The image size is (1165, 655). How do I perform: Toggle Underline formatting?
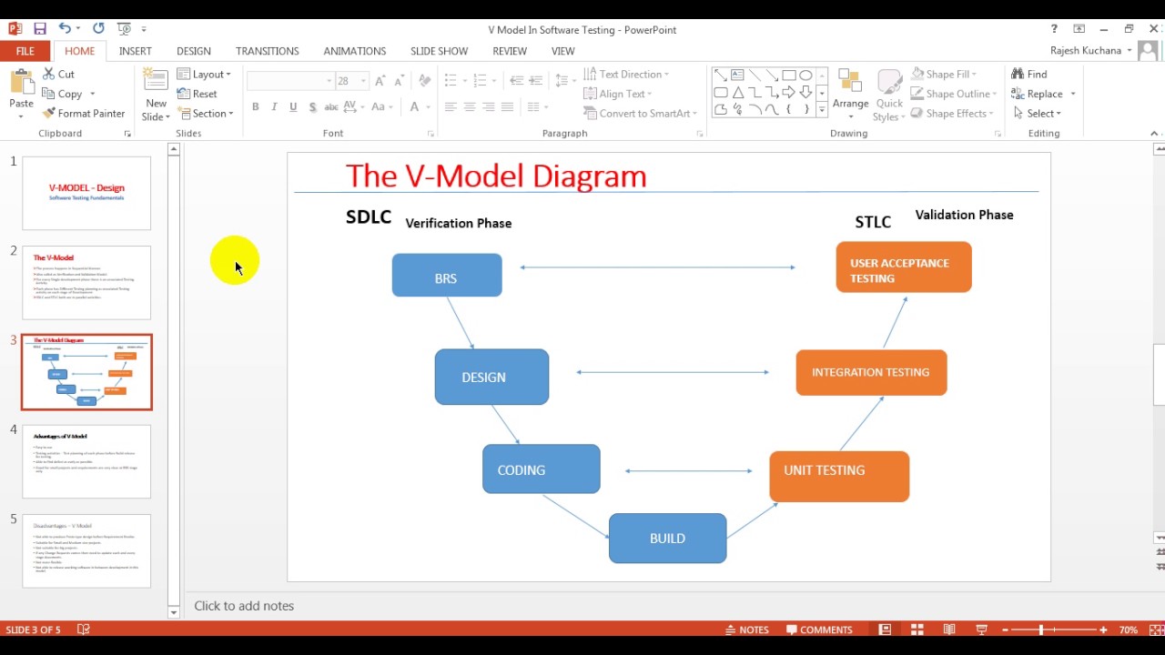(293, 107)
